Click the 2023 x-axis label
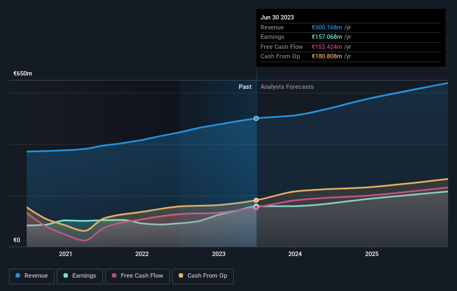The height and width of the screenshot is (291, 457). (x=219, y=254)
